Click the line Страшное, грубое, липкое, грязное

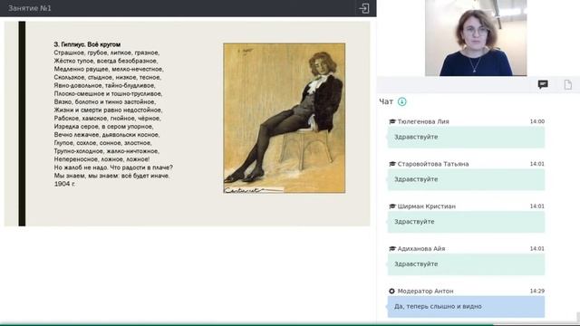(x=107, y=53)
